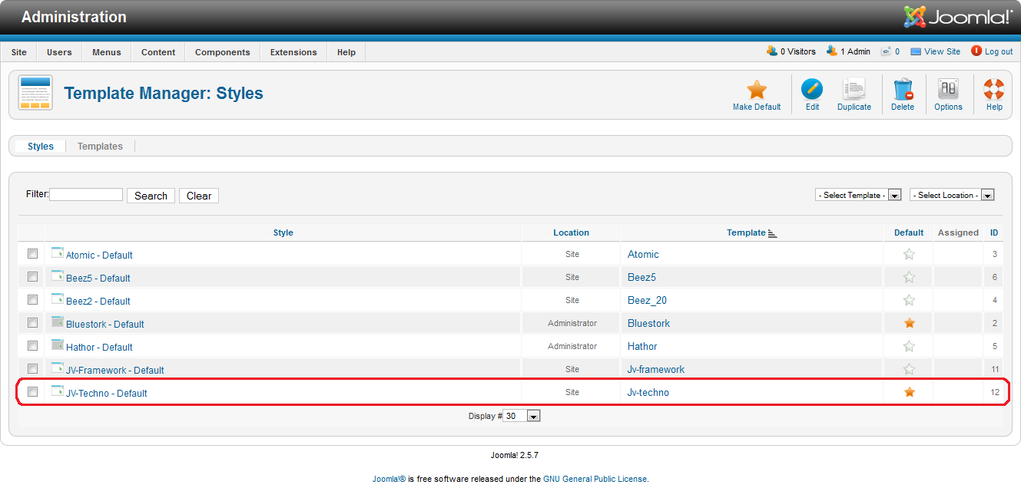The width and height of the screenshot is (1021, 488).
Task: Sort by the Default column header
Action: click(x=909, y=232)
